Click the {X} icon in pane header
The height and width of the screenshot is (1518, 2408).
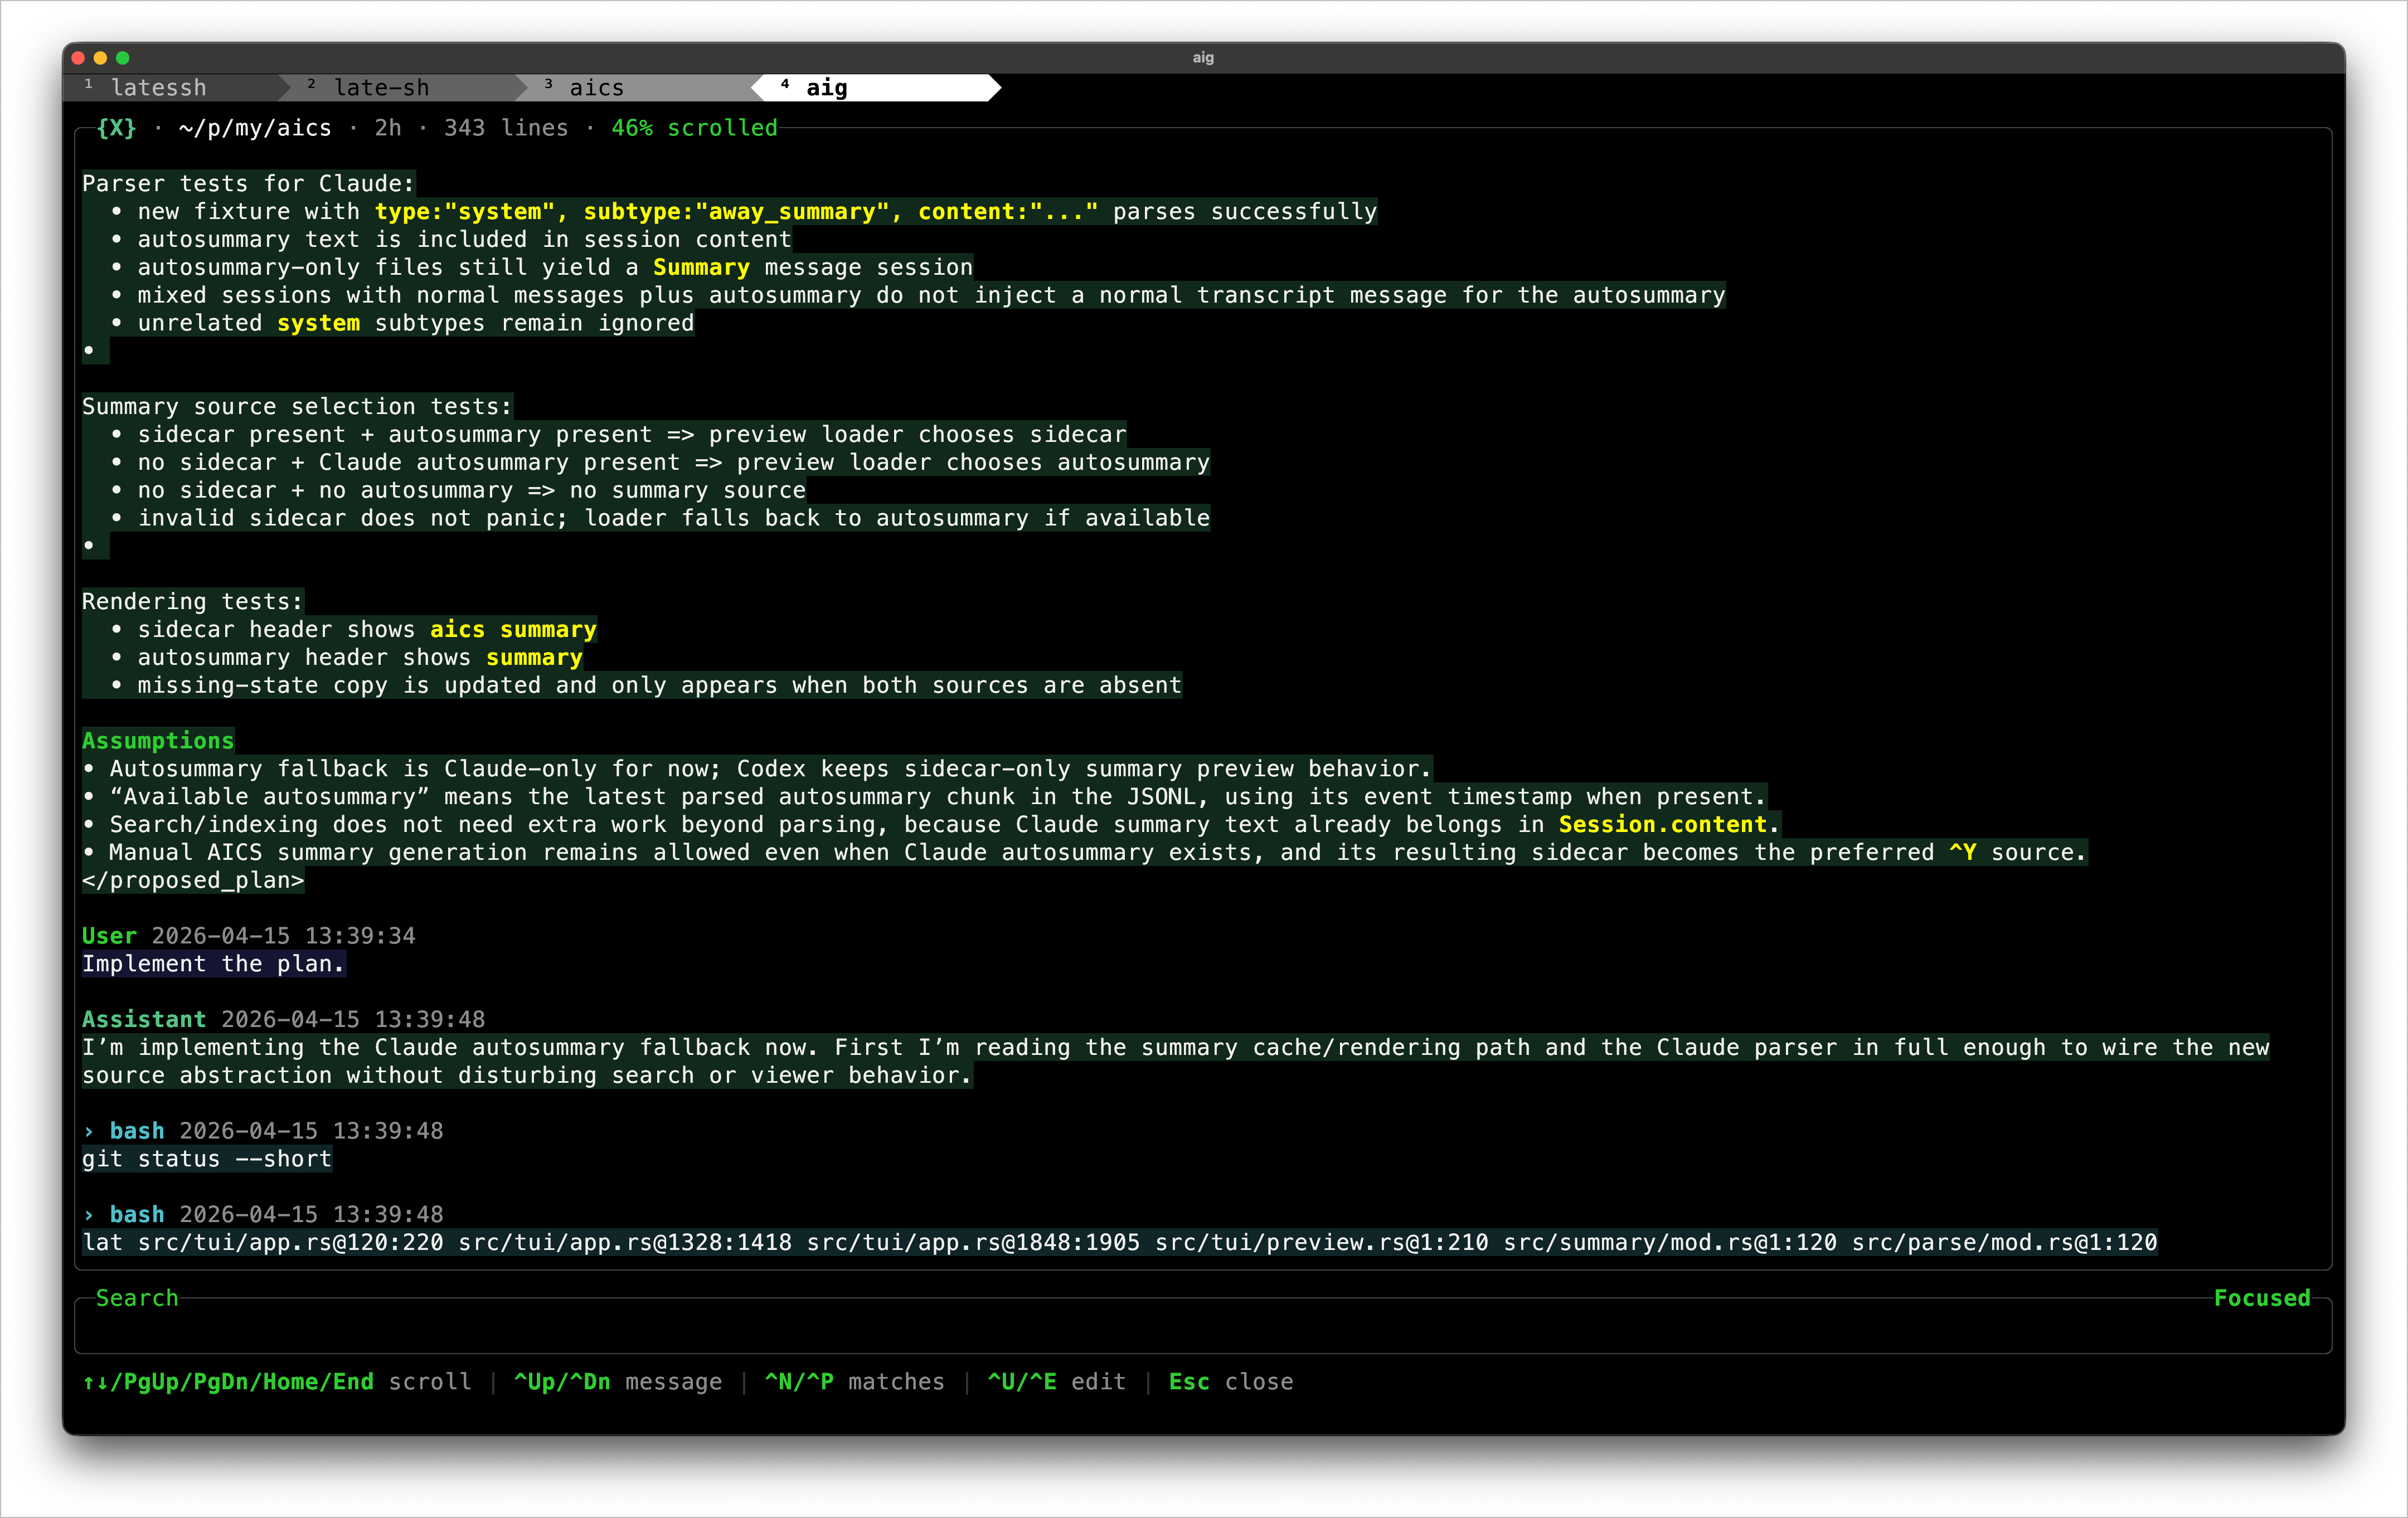pos(116,128)
